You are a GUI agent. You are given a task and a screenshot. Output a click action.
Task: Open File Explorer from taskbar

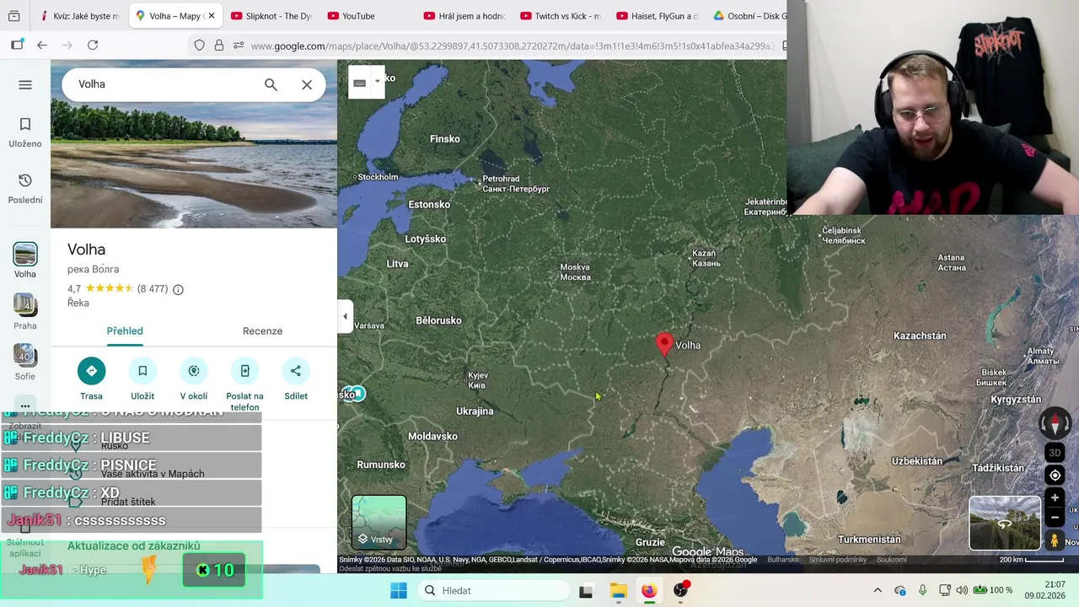(x=618, y=591)
